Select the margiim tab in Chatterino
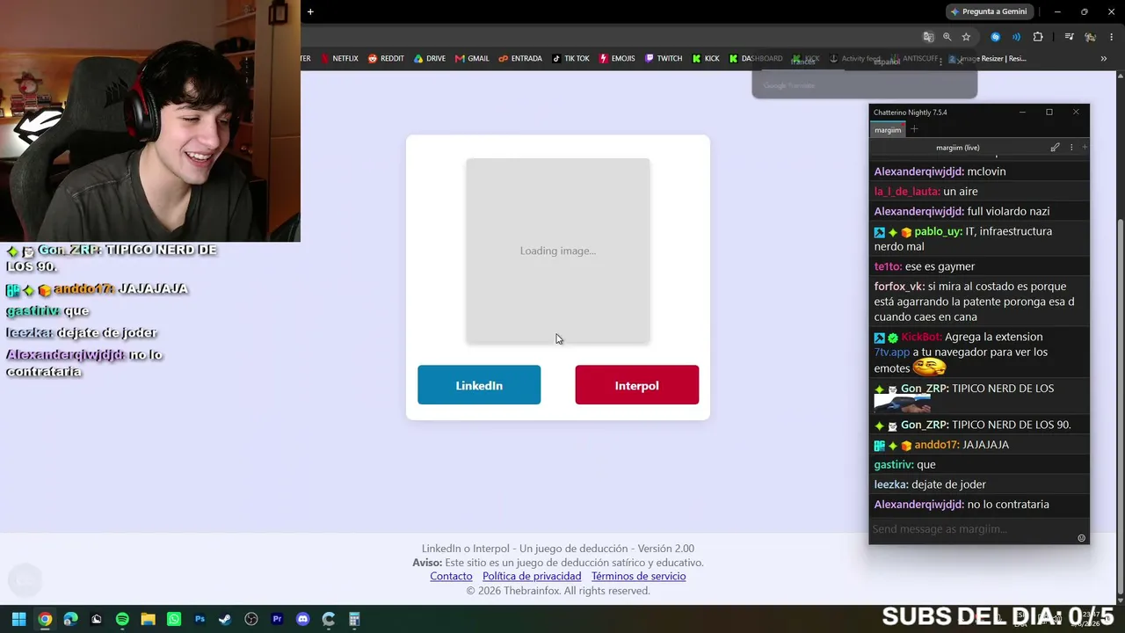 click(x=888, y=130)
